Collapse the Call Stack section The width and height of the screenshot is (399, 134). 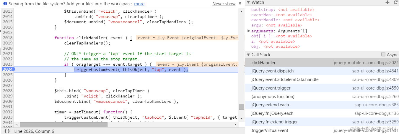pyautogui.click(x=249, y=55)
